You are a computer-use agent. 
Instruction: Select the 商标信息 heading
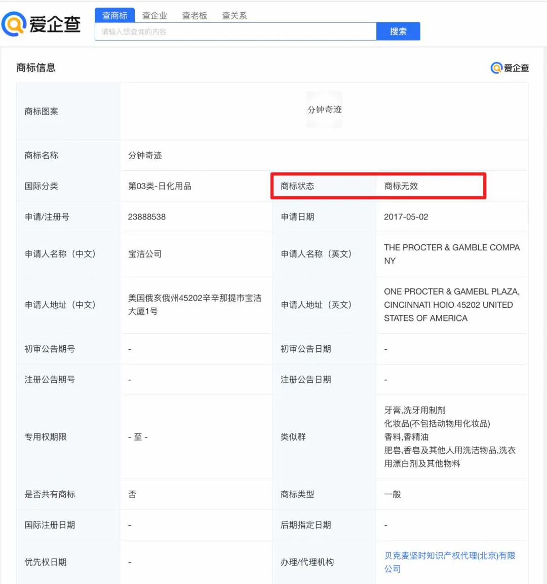(x=36, y=68)
